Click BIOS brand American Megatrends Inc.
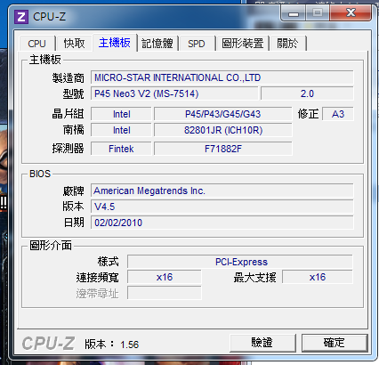379x365 pixels. coord(222,191)
